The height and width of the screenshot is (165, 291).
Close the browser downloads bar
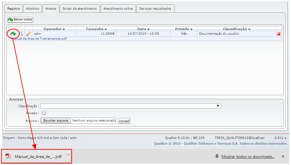[283, 156]
